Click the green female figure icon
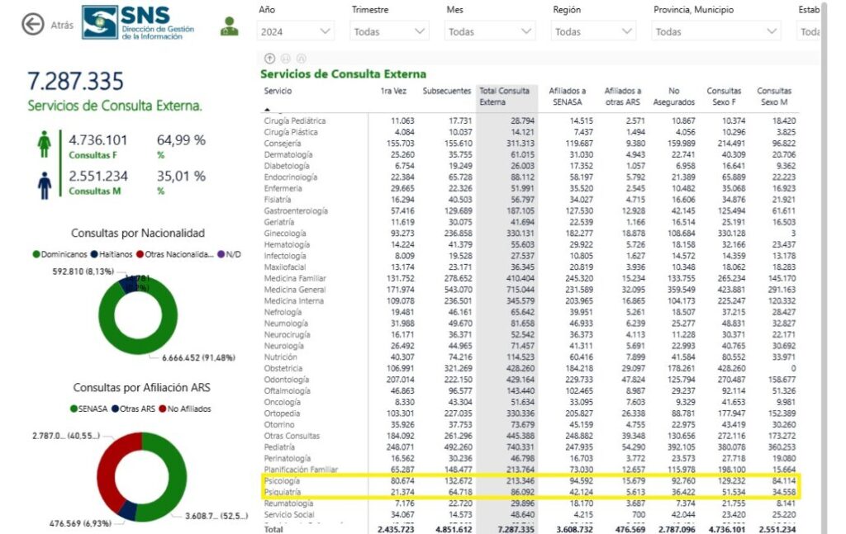The height and width of the screenshot is (534, 846). [45, 144]
